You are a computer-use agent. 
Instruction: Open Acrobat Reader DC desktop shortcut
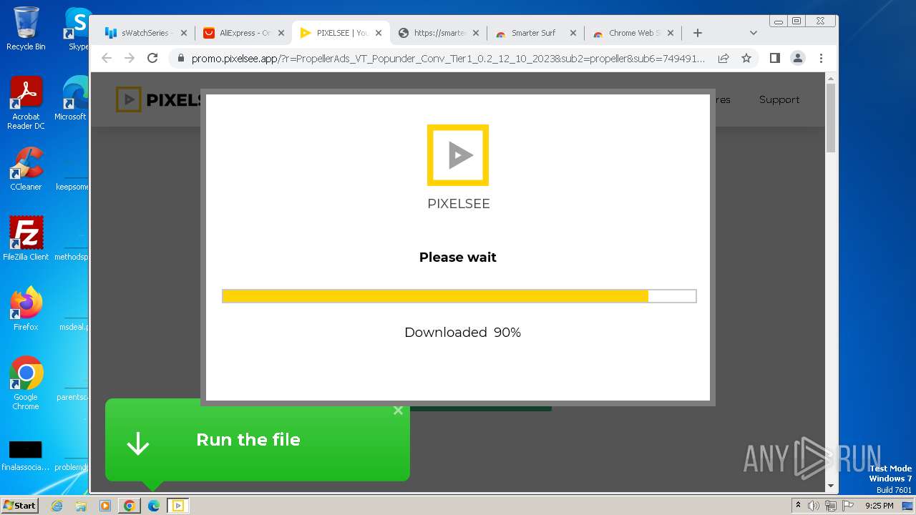[x=26, y=103]
